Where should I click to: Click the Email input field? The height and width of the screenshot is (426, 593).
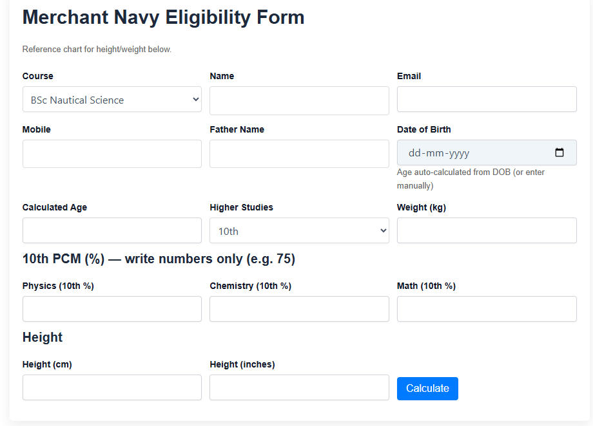point(486,99)
